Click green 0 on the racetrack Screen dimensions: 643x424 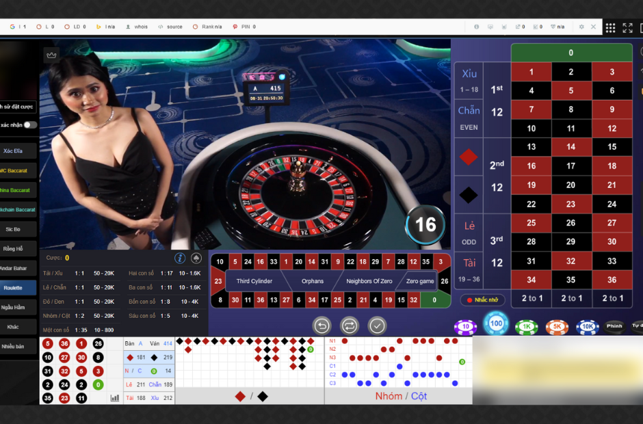tap(434, 300)
